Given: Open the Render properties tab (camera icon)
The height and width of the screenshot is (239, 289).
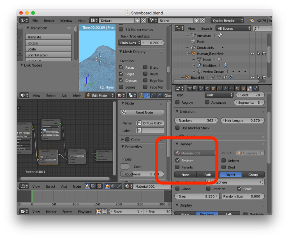Looking at the screenshot, I should pyautogui.click(x=190, y=89).
